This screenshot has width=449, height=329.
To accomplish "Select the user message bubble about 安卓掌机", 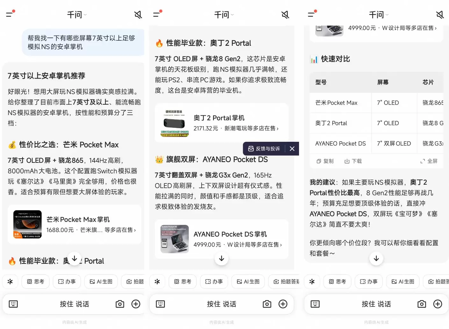I will point(83,42).
